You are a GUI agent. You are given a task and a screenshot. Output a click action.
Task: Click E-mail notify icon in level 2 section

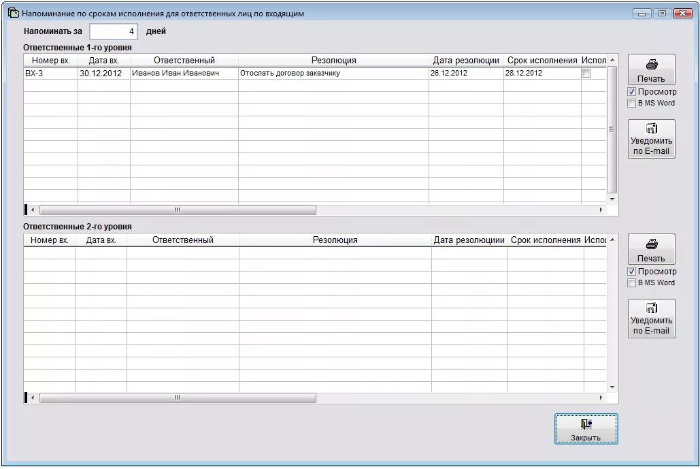(652, 308)
